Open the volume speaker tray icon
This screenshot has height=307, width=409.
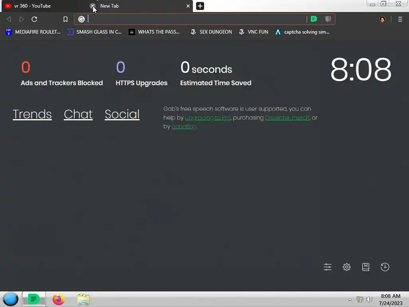[x=369, y=299]
